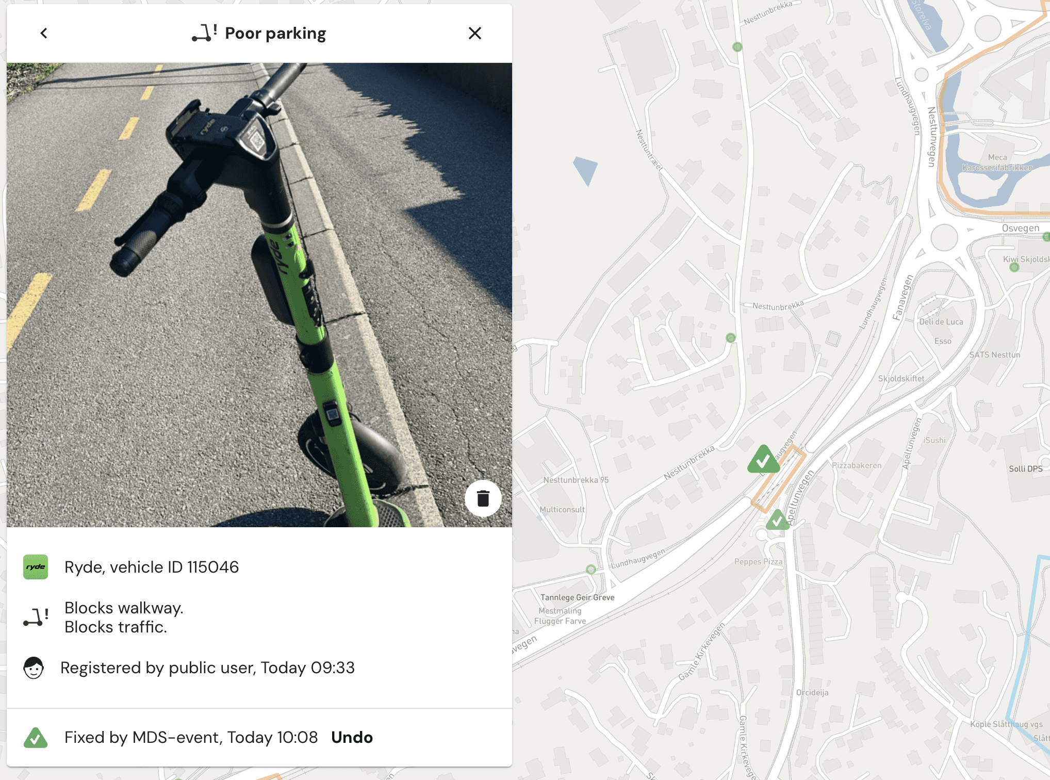Click the green dot near Kiwi Skjoldskiftet
The height and width of the screenshot is (780, 1050).
click(1014, 267)
